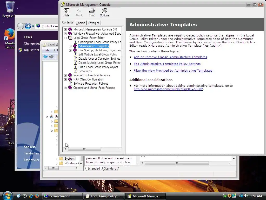Switch to the Favorites tab
The image size is (266, 200).
coord(94,23)
